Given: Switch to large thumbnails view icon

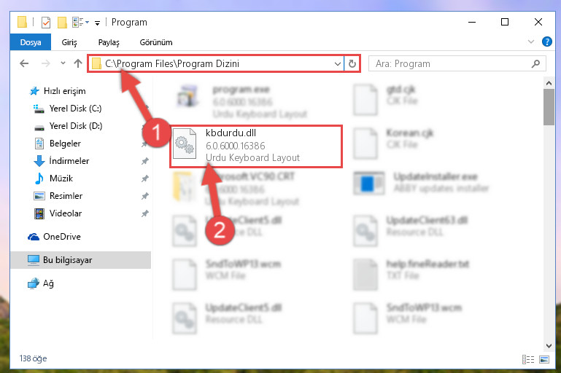Looking at the screenshot, I should click(x=544, y=359).
